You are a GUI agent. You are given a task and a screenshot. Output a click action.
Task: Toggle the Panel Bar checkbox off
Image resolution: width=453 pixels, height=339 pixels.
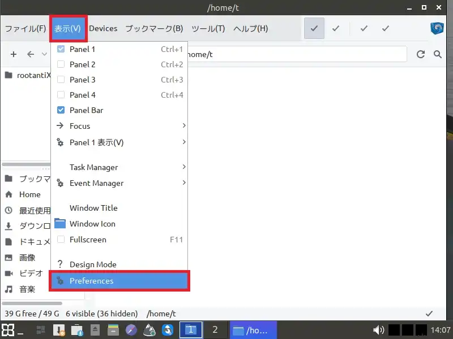tap(61, 110)
